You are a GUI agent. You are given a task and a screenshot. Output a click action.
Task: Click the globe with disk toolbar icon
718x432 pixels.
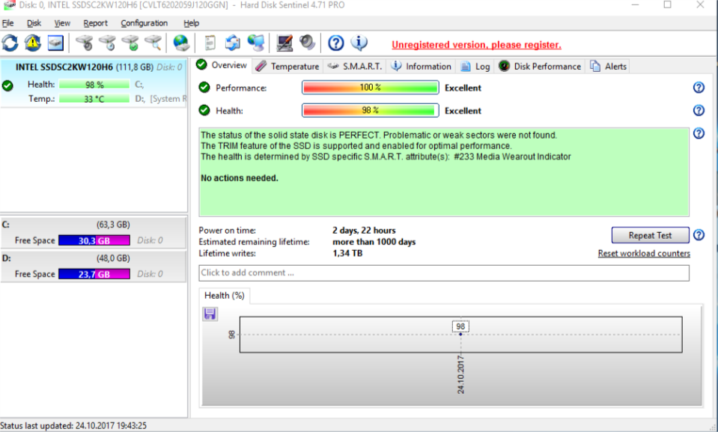click(x=180, y=43)
